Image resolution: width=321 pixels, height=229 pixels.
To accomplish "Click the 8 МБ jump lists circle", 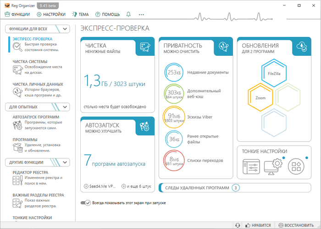I will click(174, 160).
